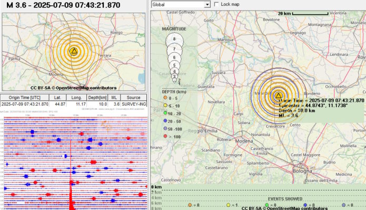Click the epicenter triangle marker on the large map
The height and width of the screenshot is (210, 366).
278,96
